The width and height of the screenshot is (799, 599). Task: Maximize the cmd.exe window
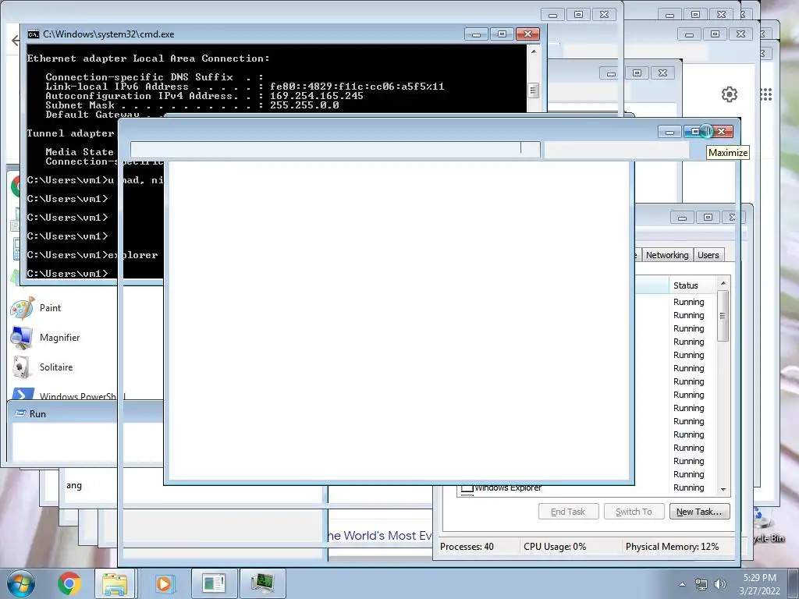coord(502,34)
